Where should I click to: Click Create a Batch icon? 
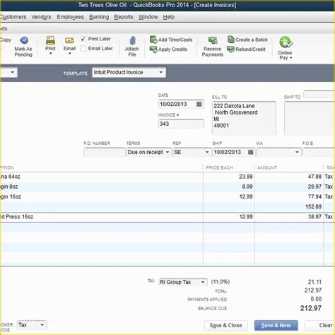tap(230, 40)
